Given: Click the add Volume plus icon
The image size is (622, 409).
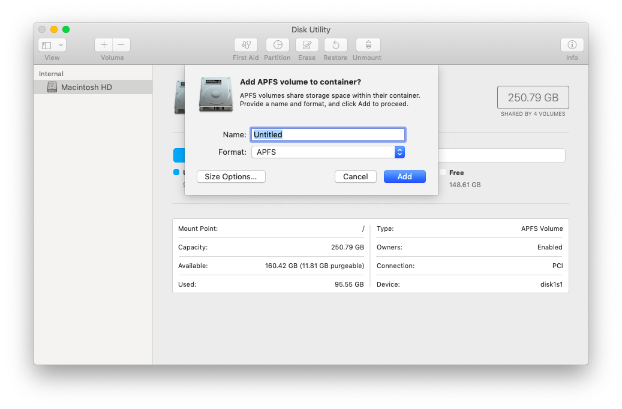Looking at the screenshot, I should pyautogui.click(x=103, y=44).
